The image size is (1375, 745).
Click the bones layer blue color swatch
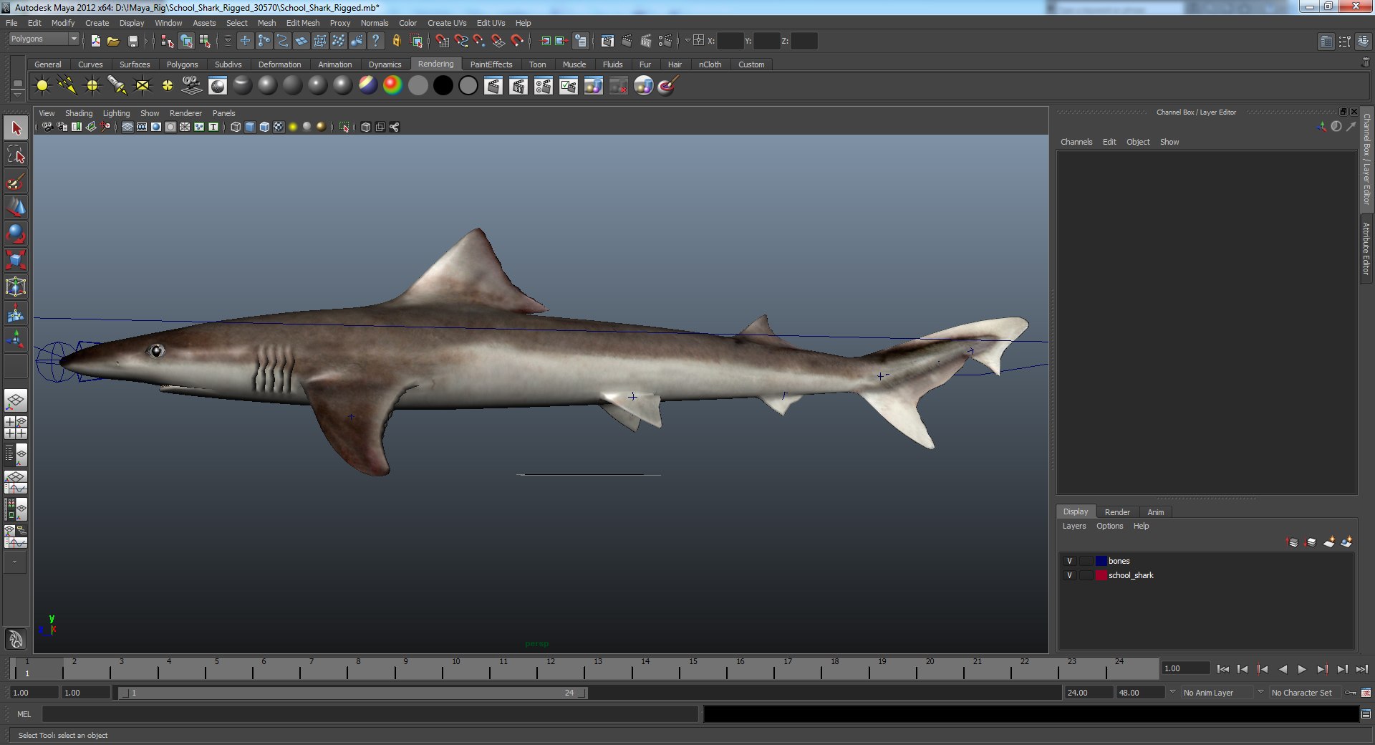pyautogui.click(x=1101, y=561)
